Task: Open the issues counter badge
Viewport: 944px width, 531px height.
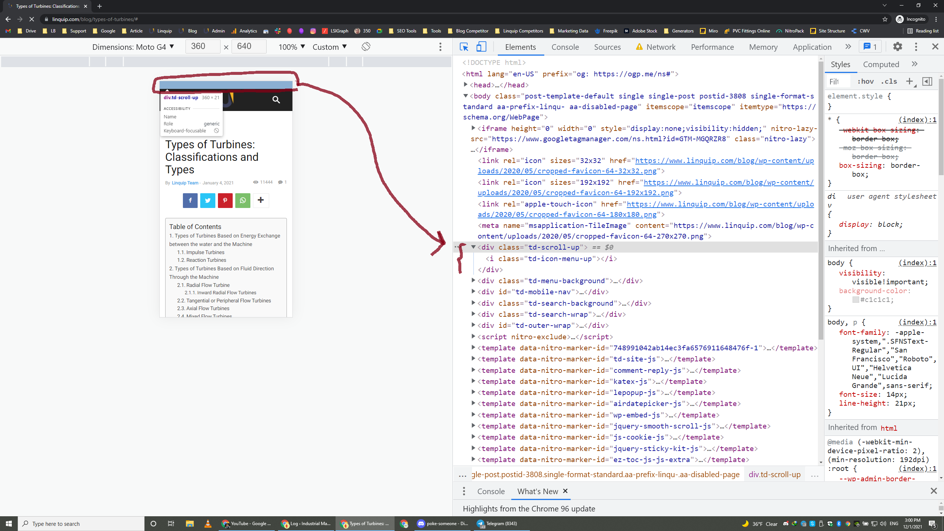Action: (870, 47)
